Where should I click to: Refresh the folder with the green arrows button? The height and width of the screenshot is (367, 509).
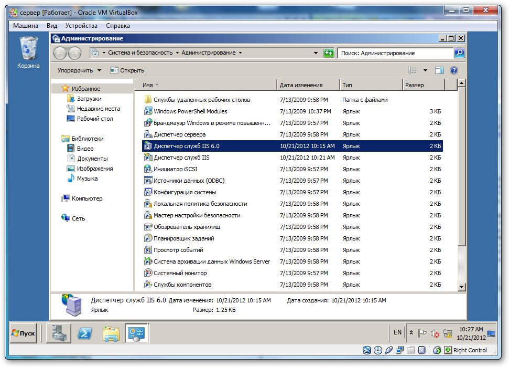click(x=329, y=53)
